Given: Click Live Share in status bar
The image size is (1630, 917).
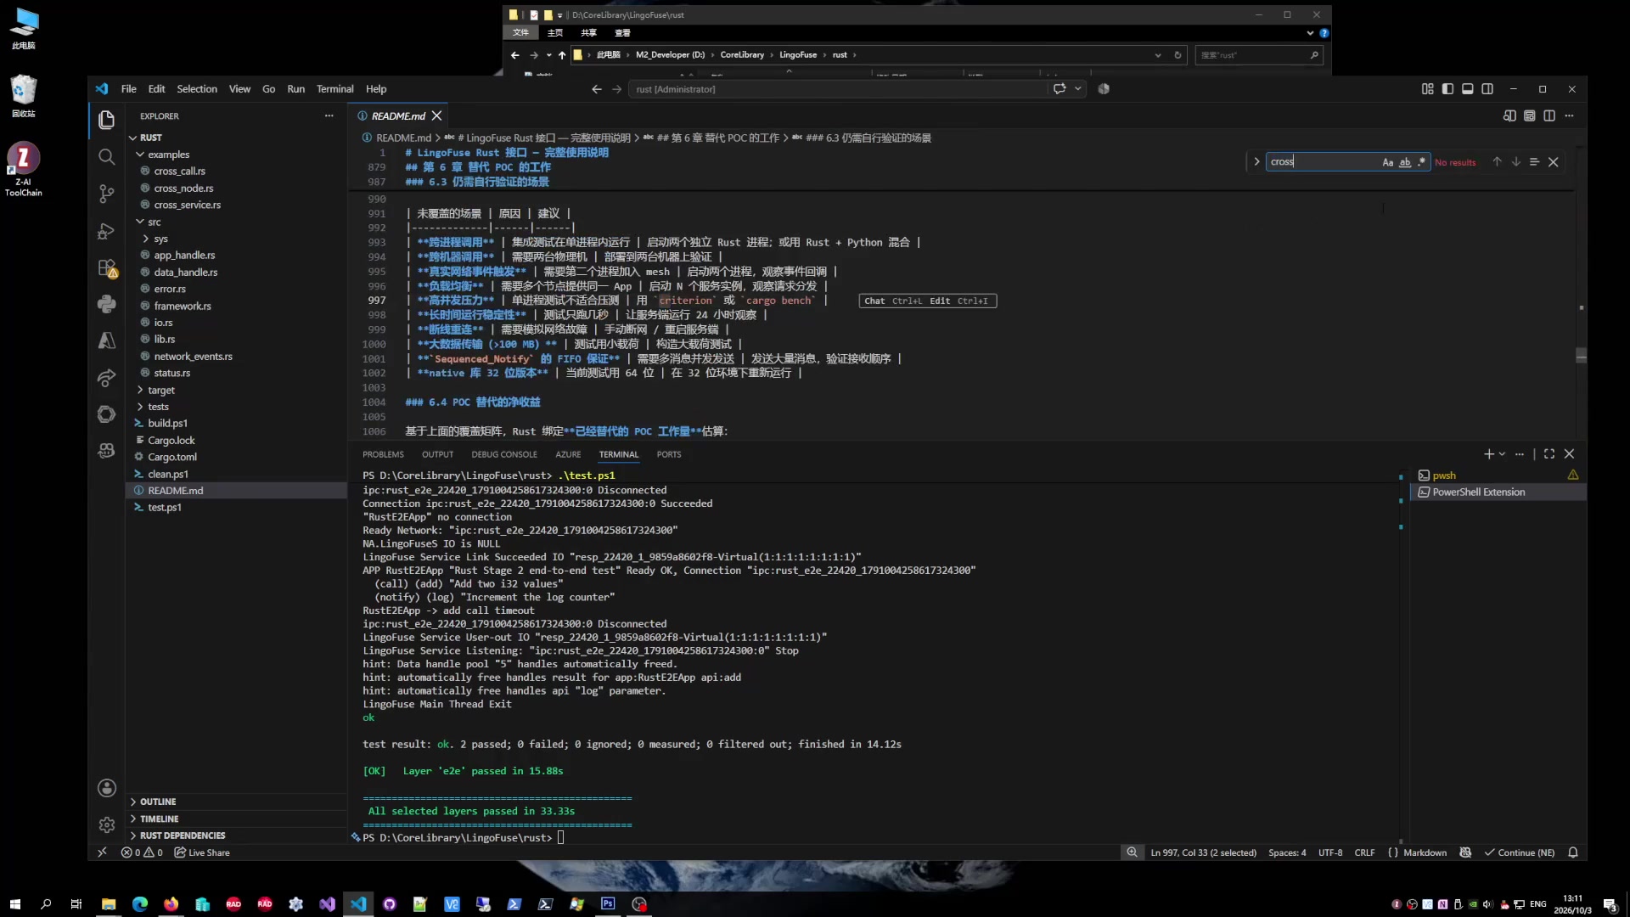Looking at the screenshot, I should [202, 852].
